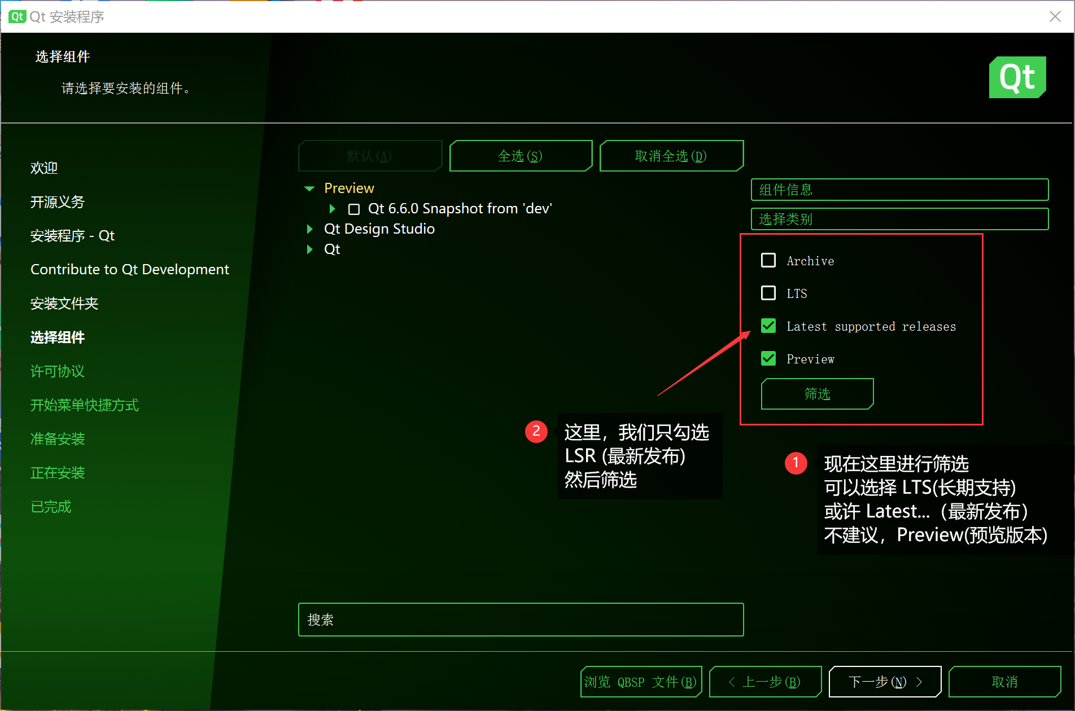Expand the Qt tree node arrow
The width and height of the screenshot is (1075, 711).
point(309,249)
